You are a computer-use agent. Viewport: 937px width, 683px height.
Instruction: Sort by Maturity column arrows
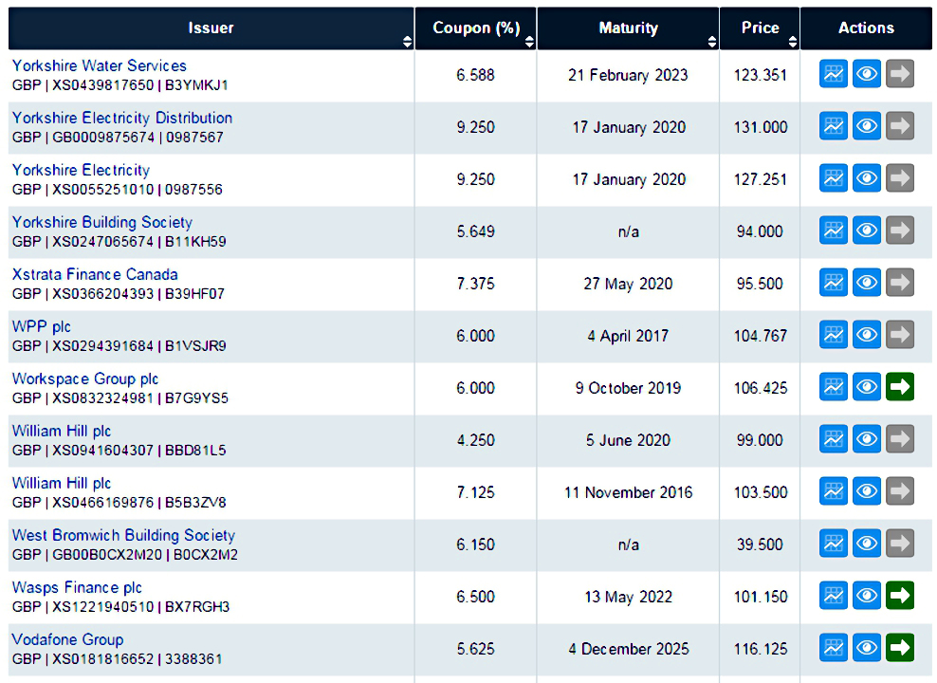click(711, 41)
